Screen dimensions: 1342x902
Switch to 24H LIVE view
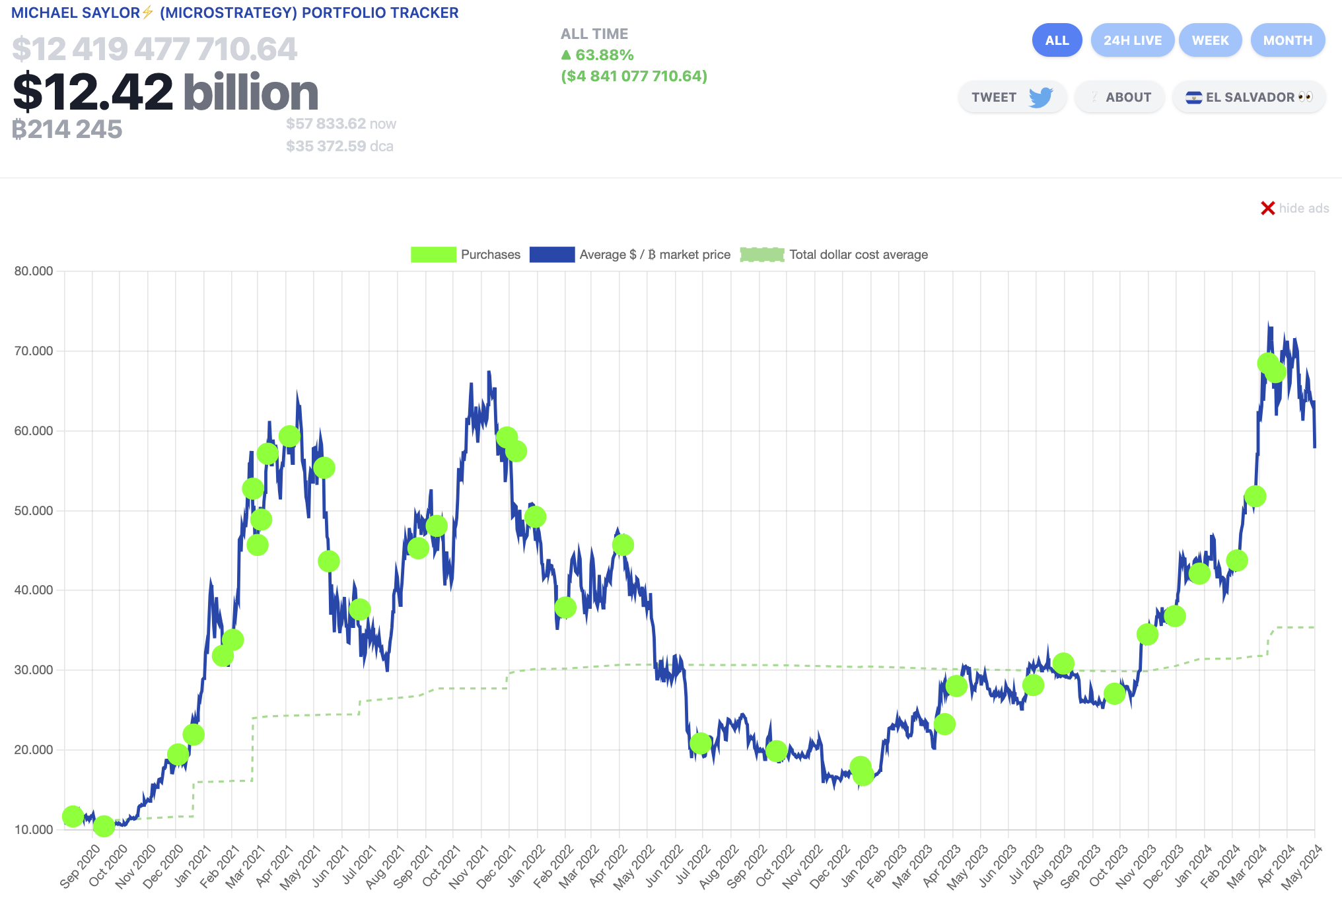pyautogui.click(x=1133, y=40)
